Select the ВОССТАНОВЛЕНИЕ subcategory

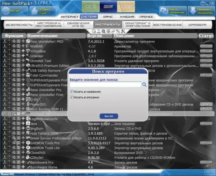[x=168, y=25]
